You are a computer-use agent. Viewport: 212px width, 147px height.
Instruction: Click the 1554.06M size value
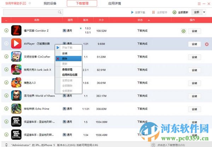(x=101, y=122)
